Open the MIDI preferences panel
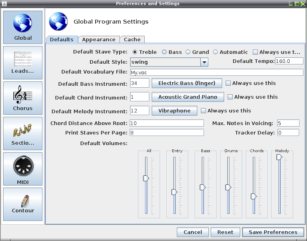The image size is (307, 241). [23, 169]
